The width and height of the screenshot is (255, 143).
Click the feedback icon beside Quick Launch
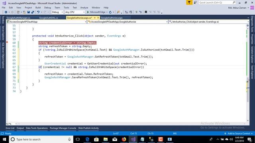[x=195, y=2]
